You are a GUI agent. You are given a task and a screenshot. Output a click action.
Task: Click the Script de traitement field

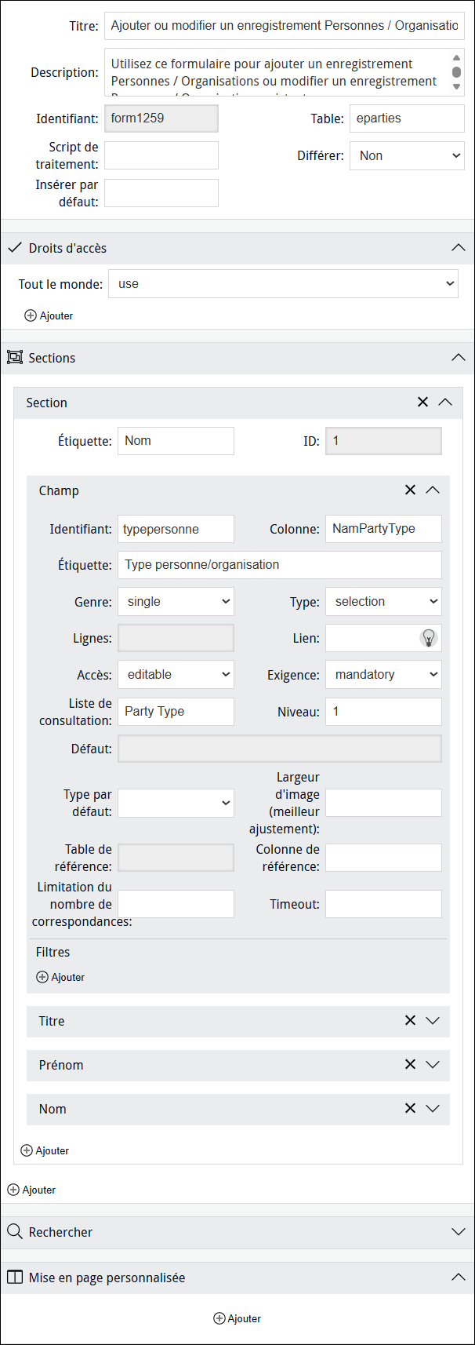161,155
